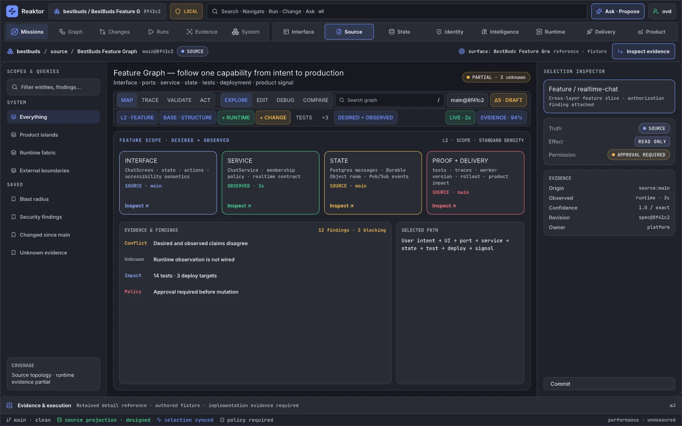Click the SOURCE badge in the breadcrumb
Screen dimensions: 682x426
point(193,51)
